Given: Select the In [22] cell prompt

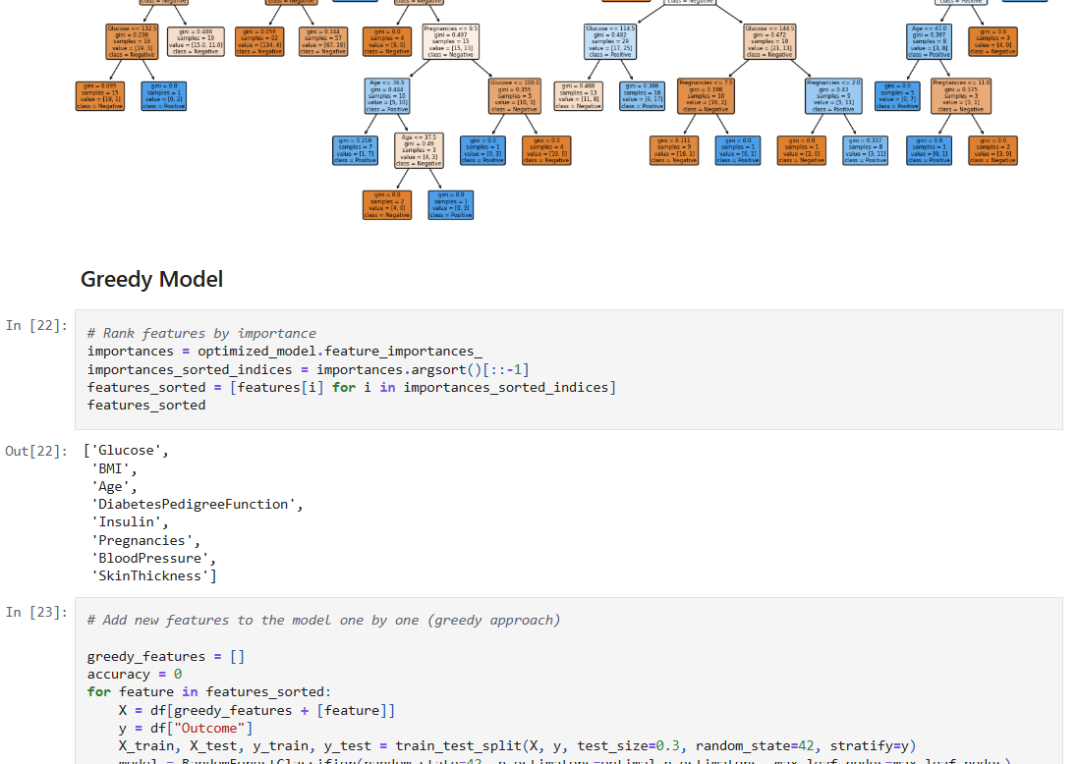Looking at the screenshot, I should click(x=36, y=325).
